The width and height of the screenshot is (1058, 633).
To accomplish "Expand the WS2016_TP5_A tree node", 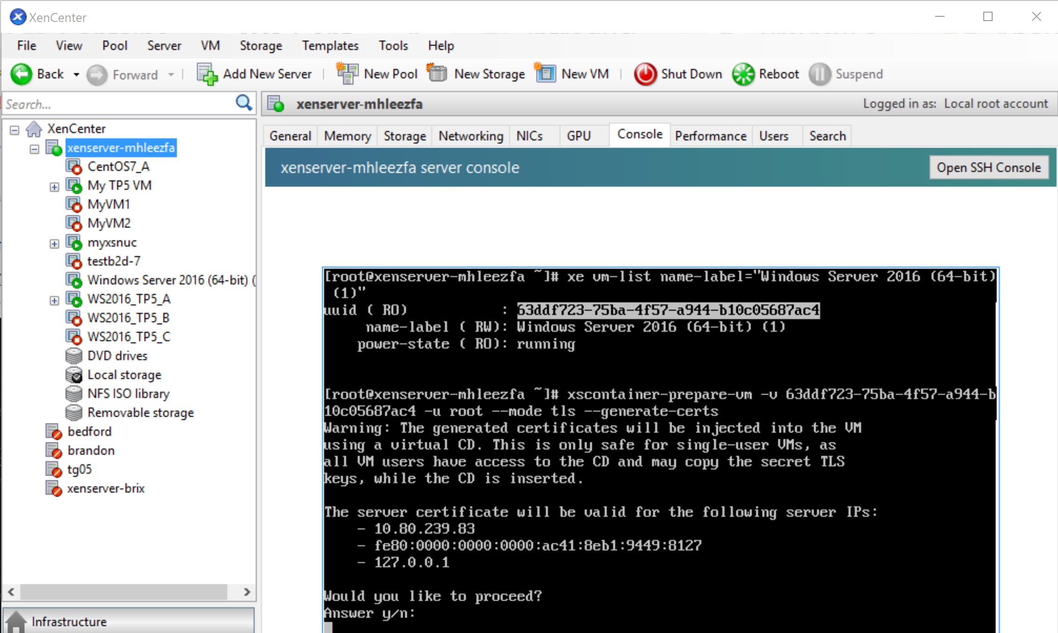I will point(54,300).
